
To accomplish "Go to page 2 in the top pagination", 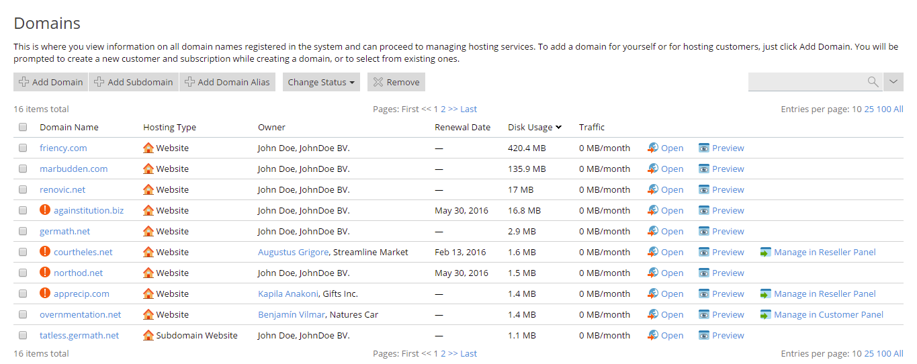I will coord(443,109).
